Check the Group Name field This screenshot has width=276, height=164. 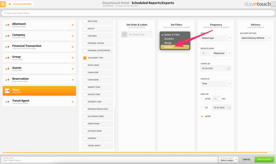[85, 124]
